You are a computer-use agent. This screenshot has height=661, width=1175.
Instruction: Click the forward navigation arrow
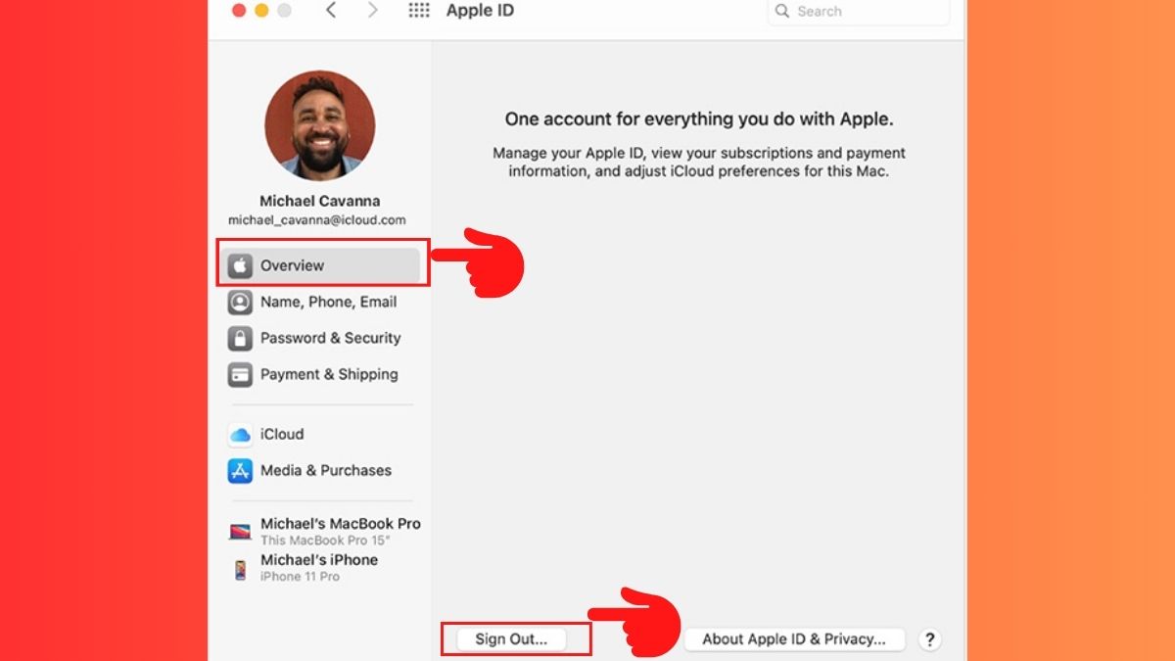[x=372, y=11]
